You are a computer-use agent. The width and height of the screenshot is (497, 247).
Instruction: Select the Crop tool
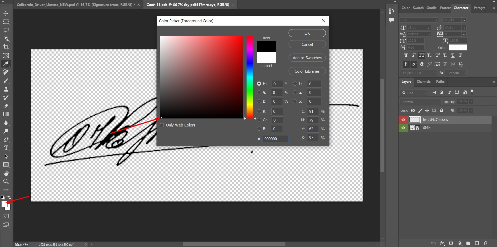pyautogui.click(x=6, y=47)
